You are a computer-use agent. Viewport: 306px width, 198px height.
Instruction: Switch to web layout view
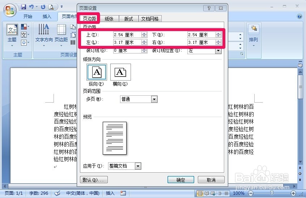click(x=213, y=193)
